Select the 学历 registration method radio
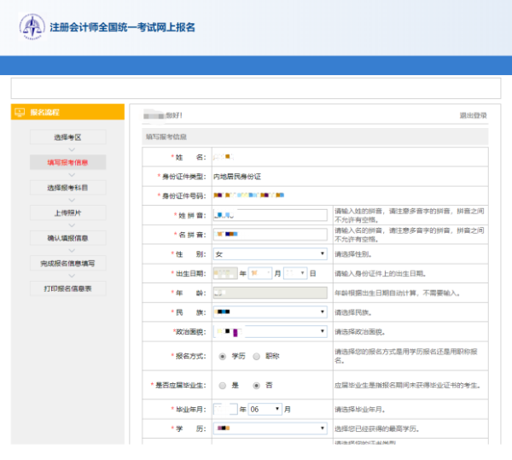Viewport: 512px width, 460px height. click(x=223, y=356)
